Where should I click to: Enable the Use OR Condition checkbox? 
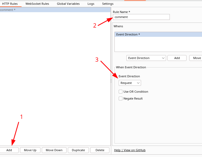tap(121, 92)
